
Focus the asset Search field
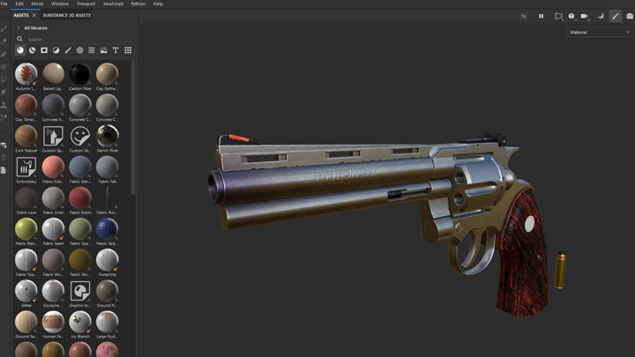pos(79,40)
